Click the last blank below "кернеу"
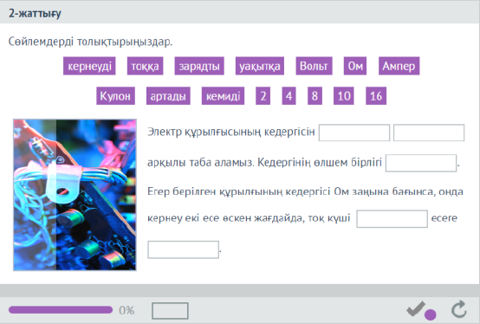Image resolution: width=480 pixels, height=324 pixels. [183, 249]
